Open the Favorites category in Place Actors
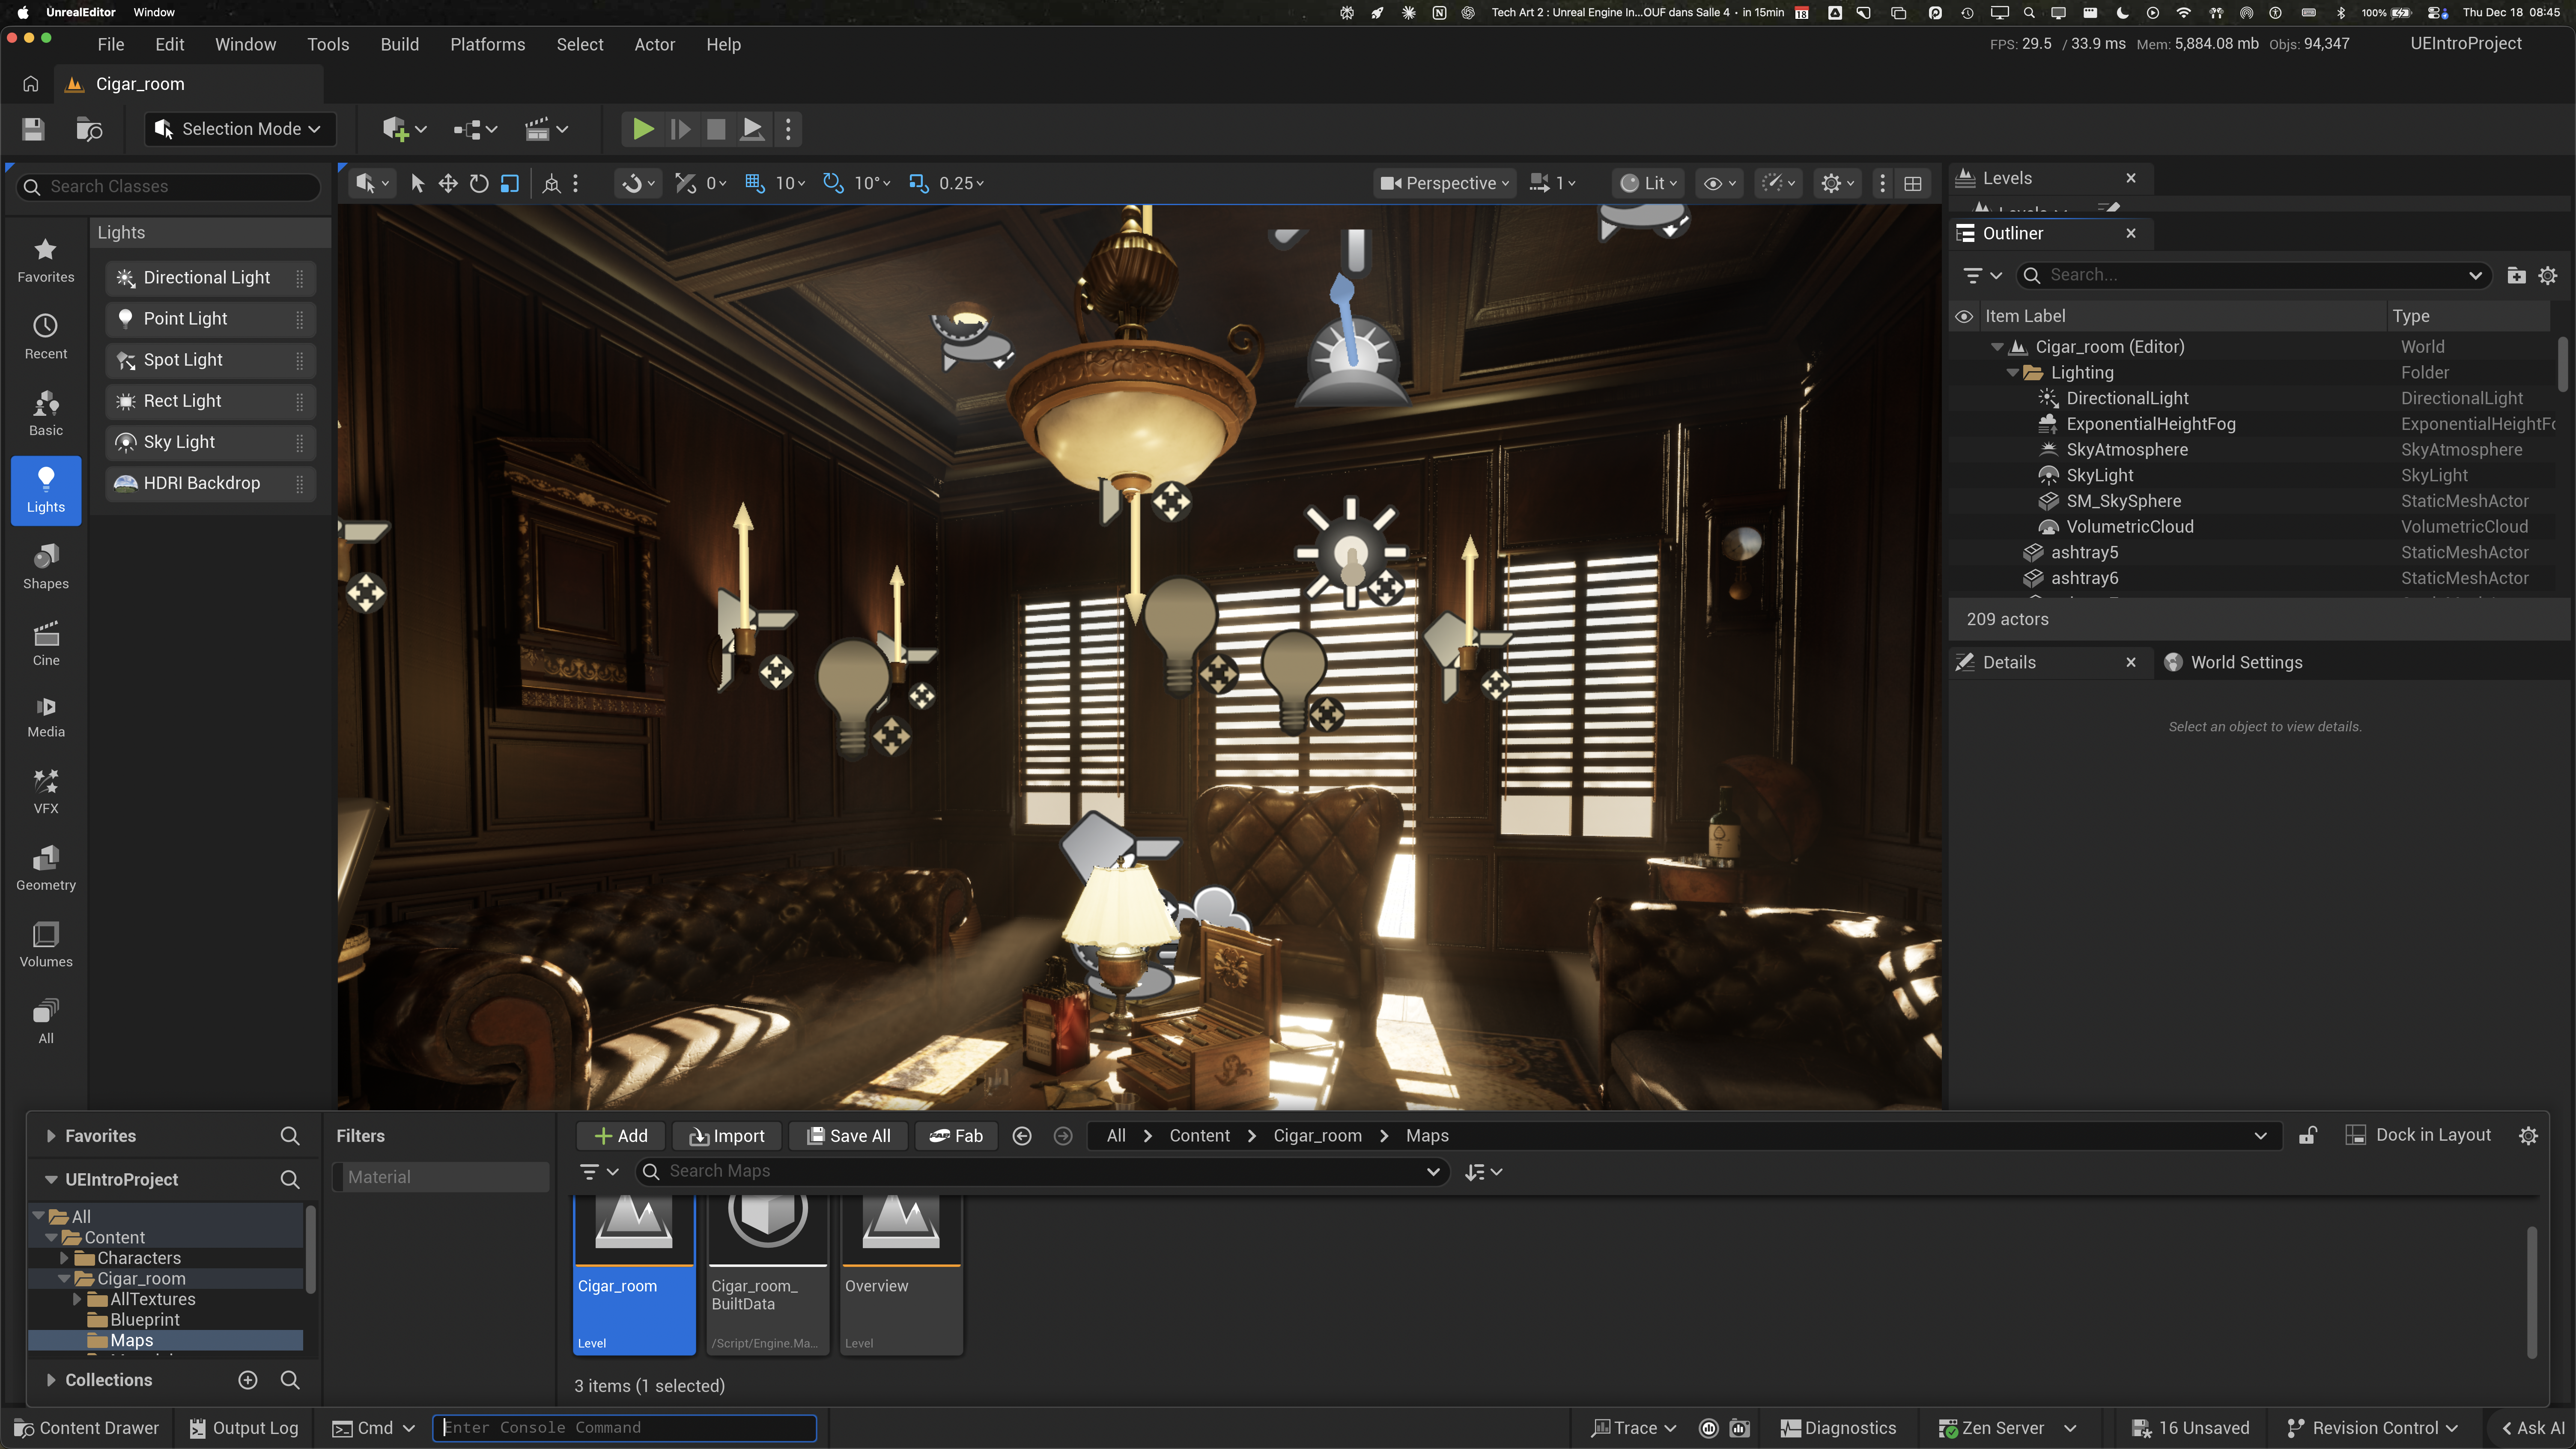 46,260
